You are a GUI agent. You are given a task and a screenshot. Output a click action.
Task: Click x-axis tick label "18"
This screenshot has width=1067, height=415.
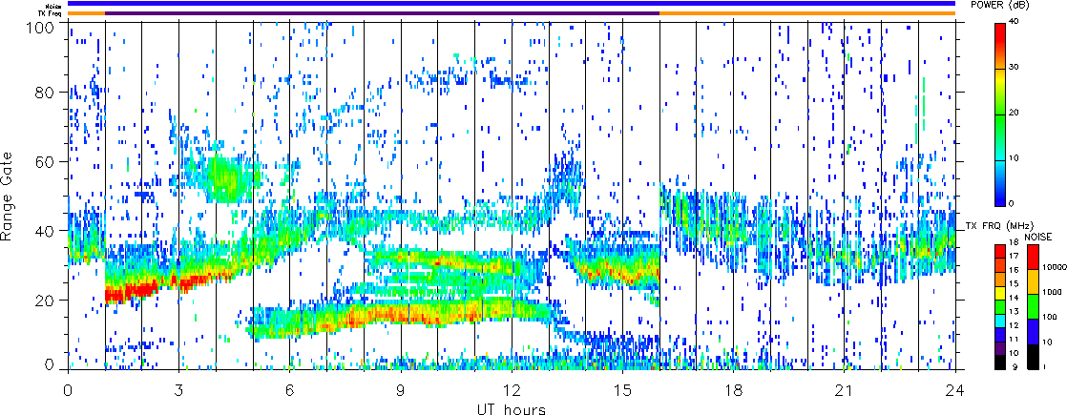734,390
